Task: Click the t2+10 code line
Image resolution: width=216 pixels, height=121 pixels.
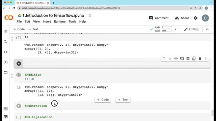Action: pyautogui.click(x=29, y=79)
